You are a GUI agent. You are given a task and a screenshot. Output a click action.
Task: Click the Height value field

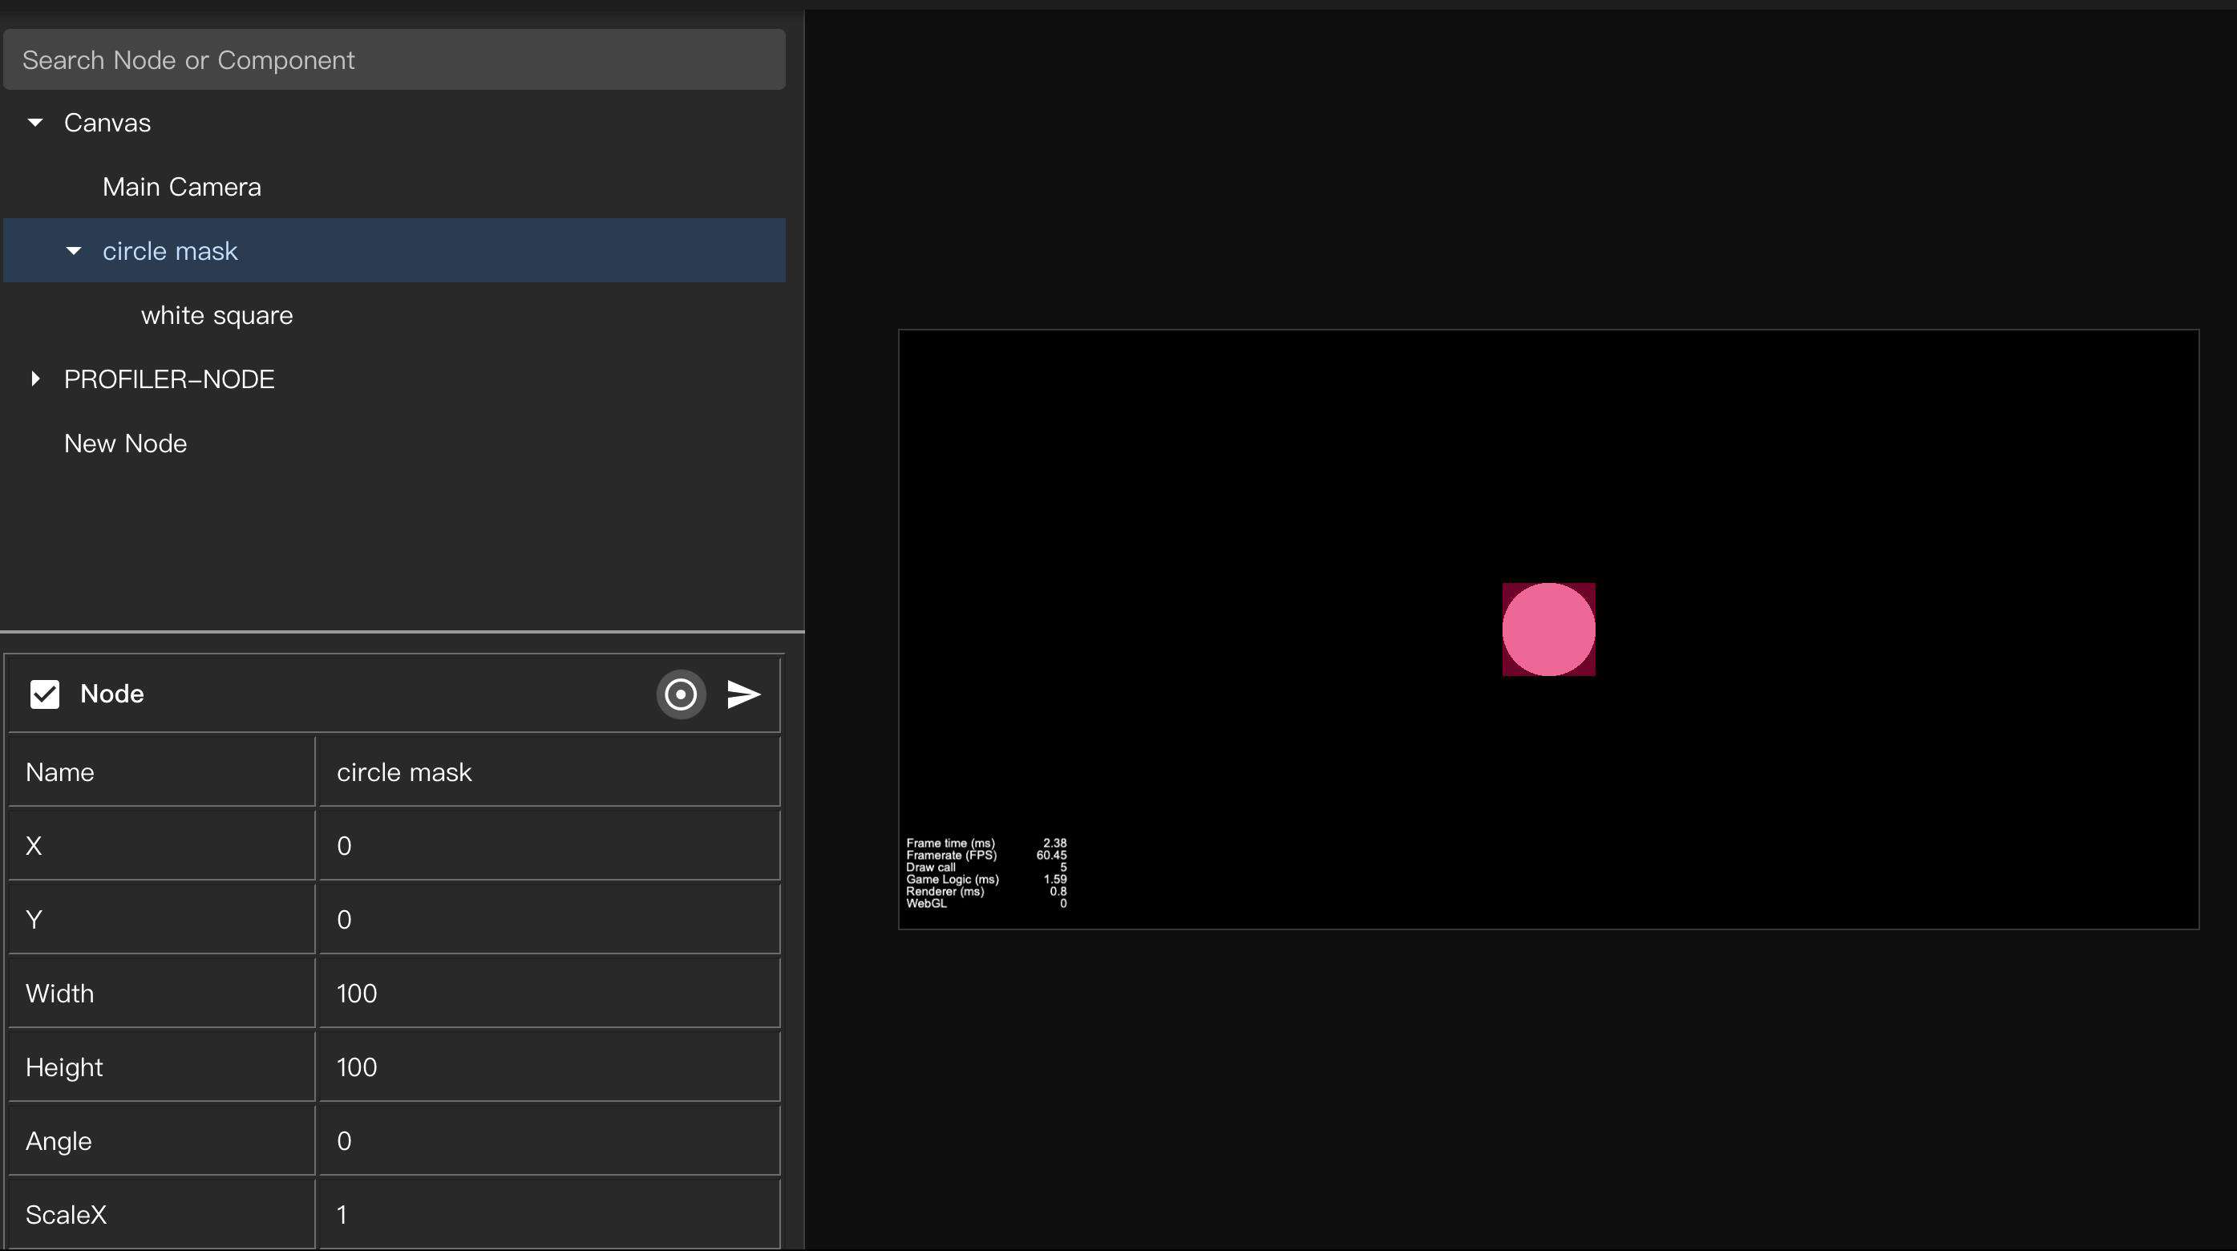click(x=550, y=1067)
